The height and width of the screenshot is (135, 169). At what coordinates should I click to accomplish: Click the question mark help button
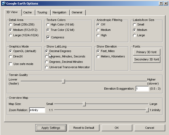click(x=161, y=3)
